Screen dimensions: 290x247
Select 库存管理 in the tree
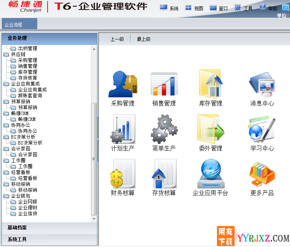pyautogui.click(x=28, y=72)
